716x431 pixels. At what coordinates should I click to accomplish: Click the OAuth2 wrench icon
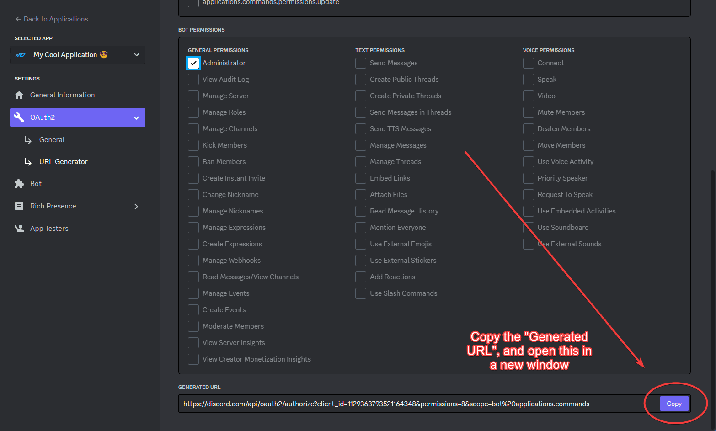point(19,117)
